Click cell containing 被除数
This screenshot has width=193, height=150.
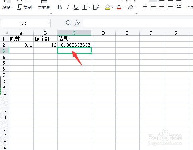click(46, 39)
